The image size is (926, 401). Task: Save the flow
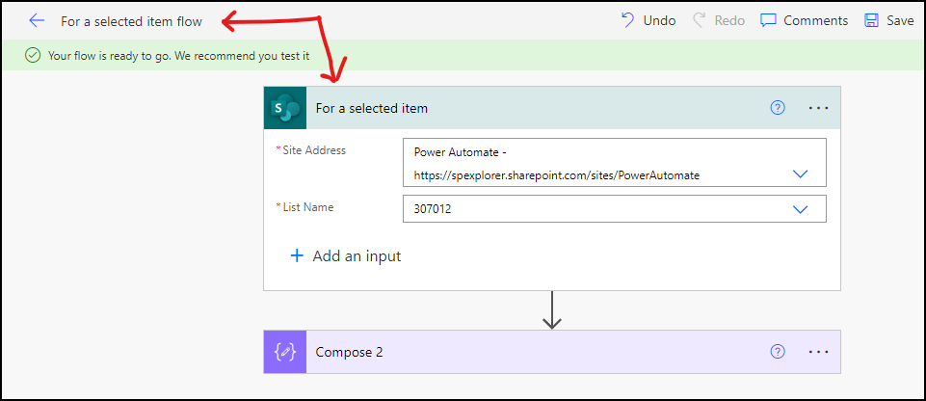pos(888,20)
